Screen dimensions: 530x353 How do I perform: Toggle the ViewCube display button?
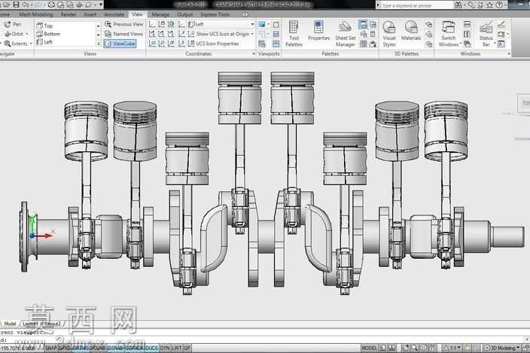click(x=120, y=44)
